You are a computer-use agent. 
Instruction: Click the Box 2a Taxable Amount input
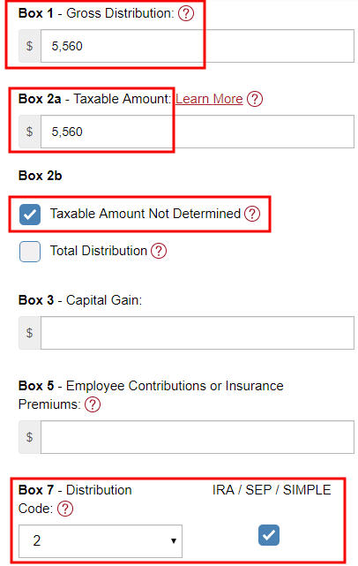point(198,132)
